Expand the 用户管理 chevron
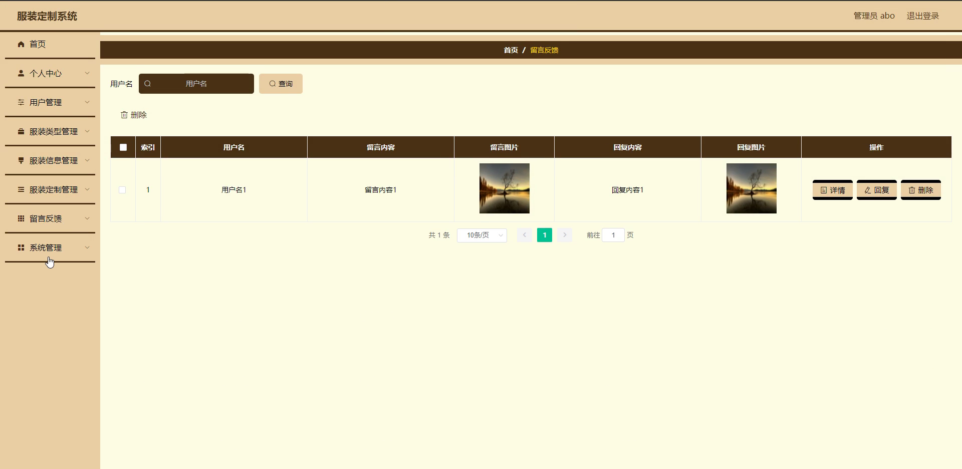The image size is (962, 469). 87,102
